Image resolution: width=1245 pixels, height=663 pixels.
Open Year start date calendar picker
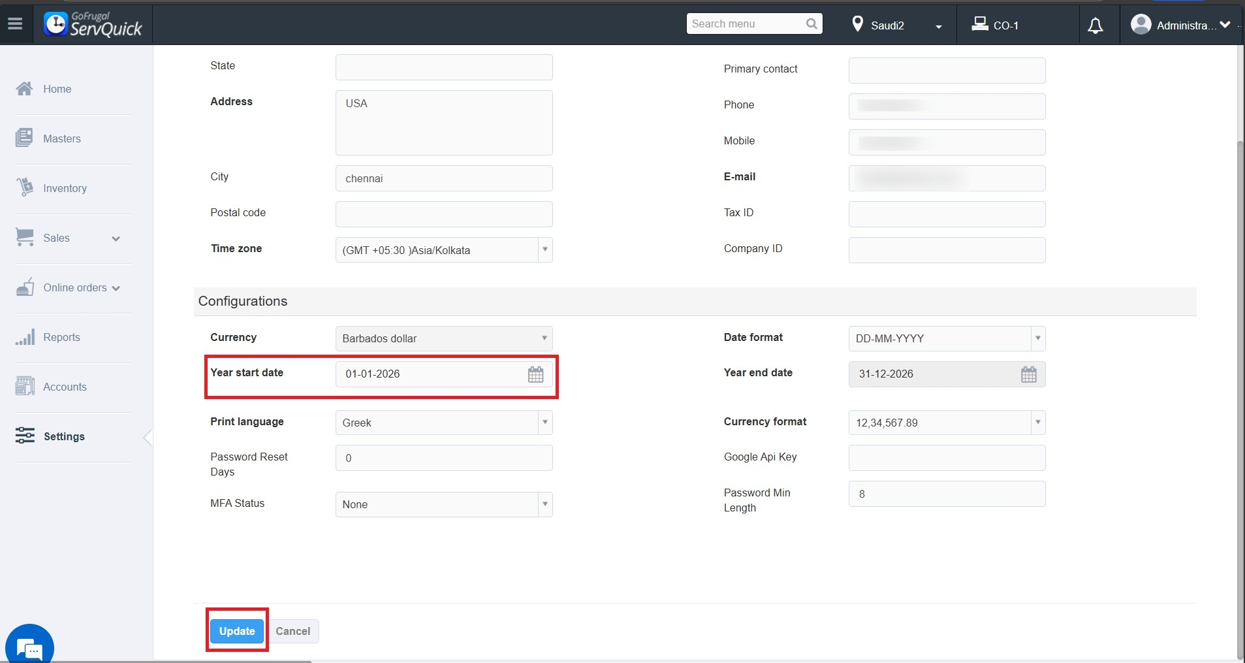point(535,374)
